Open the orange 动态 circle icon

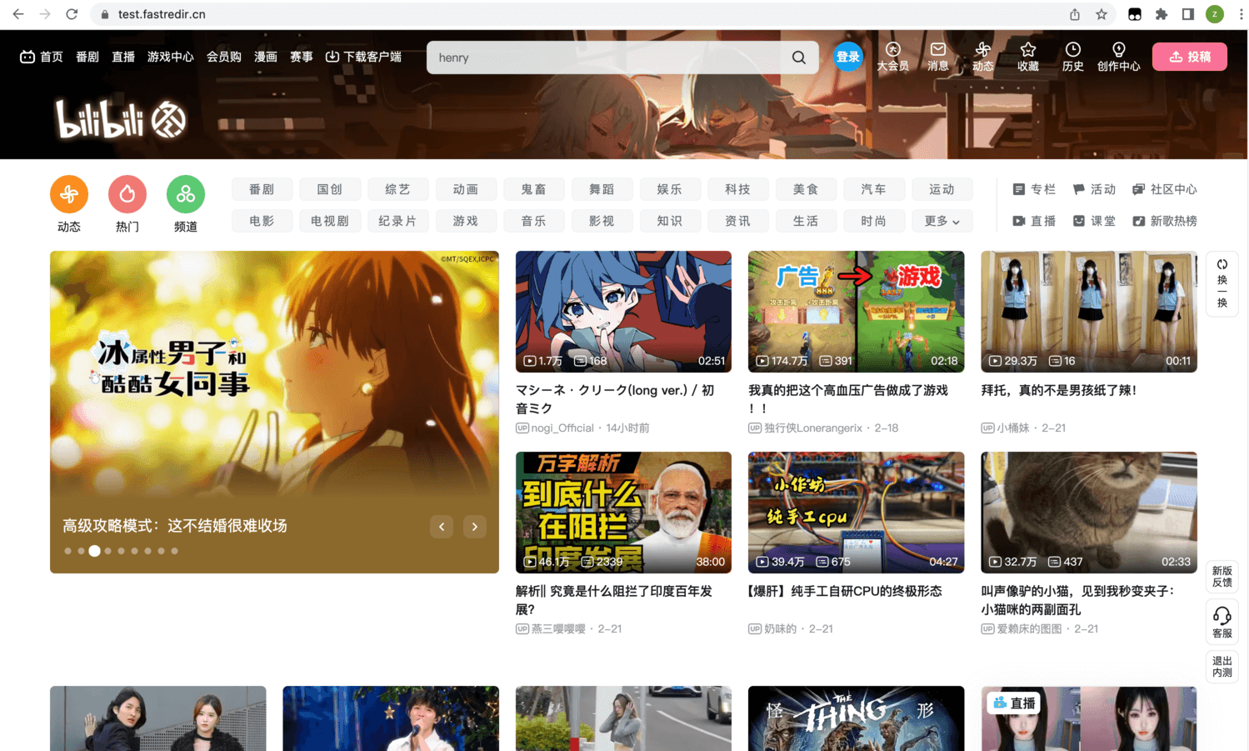coord(69,195)
